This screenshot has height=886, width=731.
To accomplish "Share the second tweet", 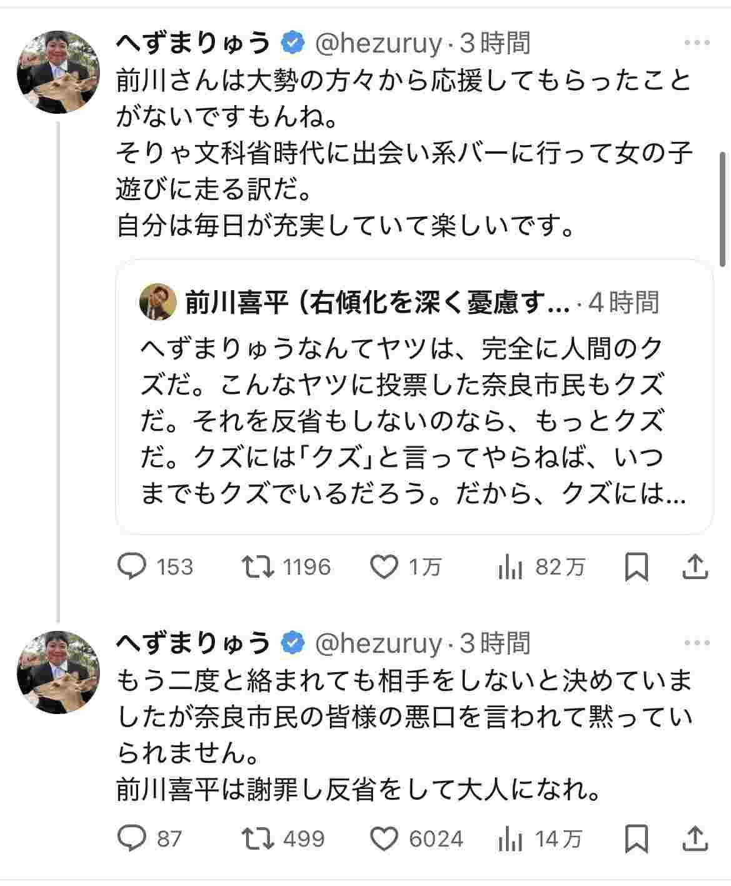I will [x=695, y=838].
